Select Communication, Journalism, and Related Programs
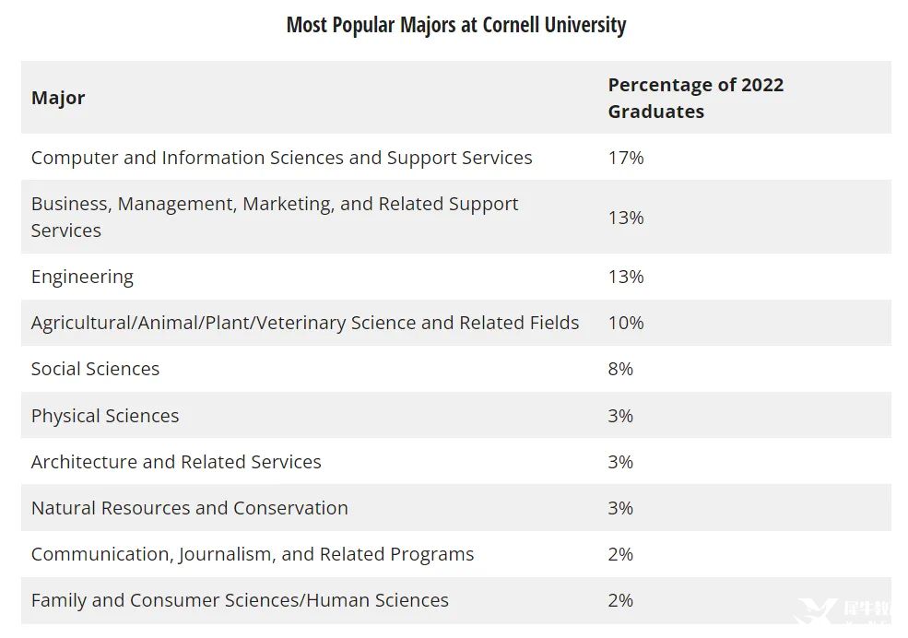 253,554
